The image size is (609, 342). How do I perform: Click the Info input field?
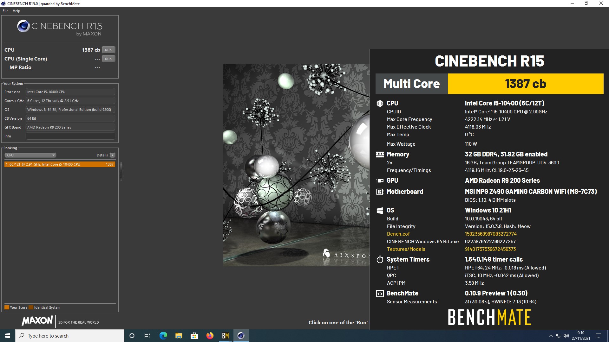click(x=70, y=136)
